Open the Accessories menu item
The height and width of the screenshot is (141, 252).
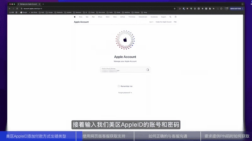point(154,17)
